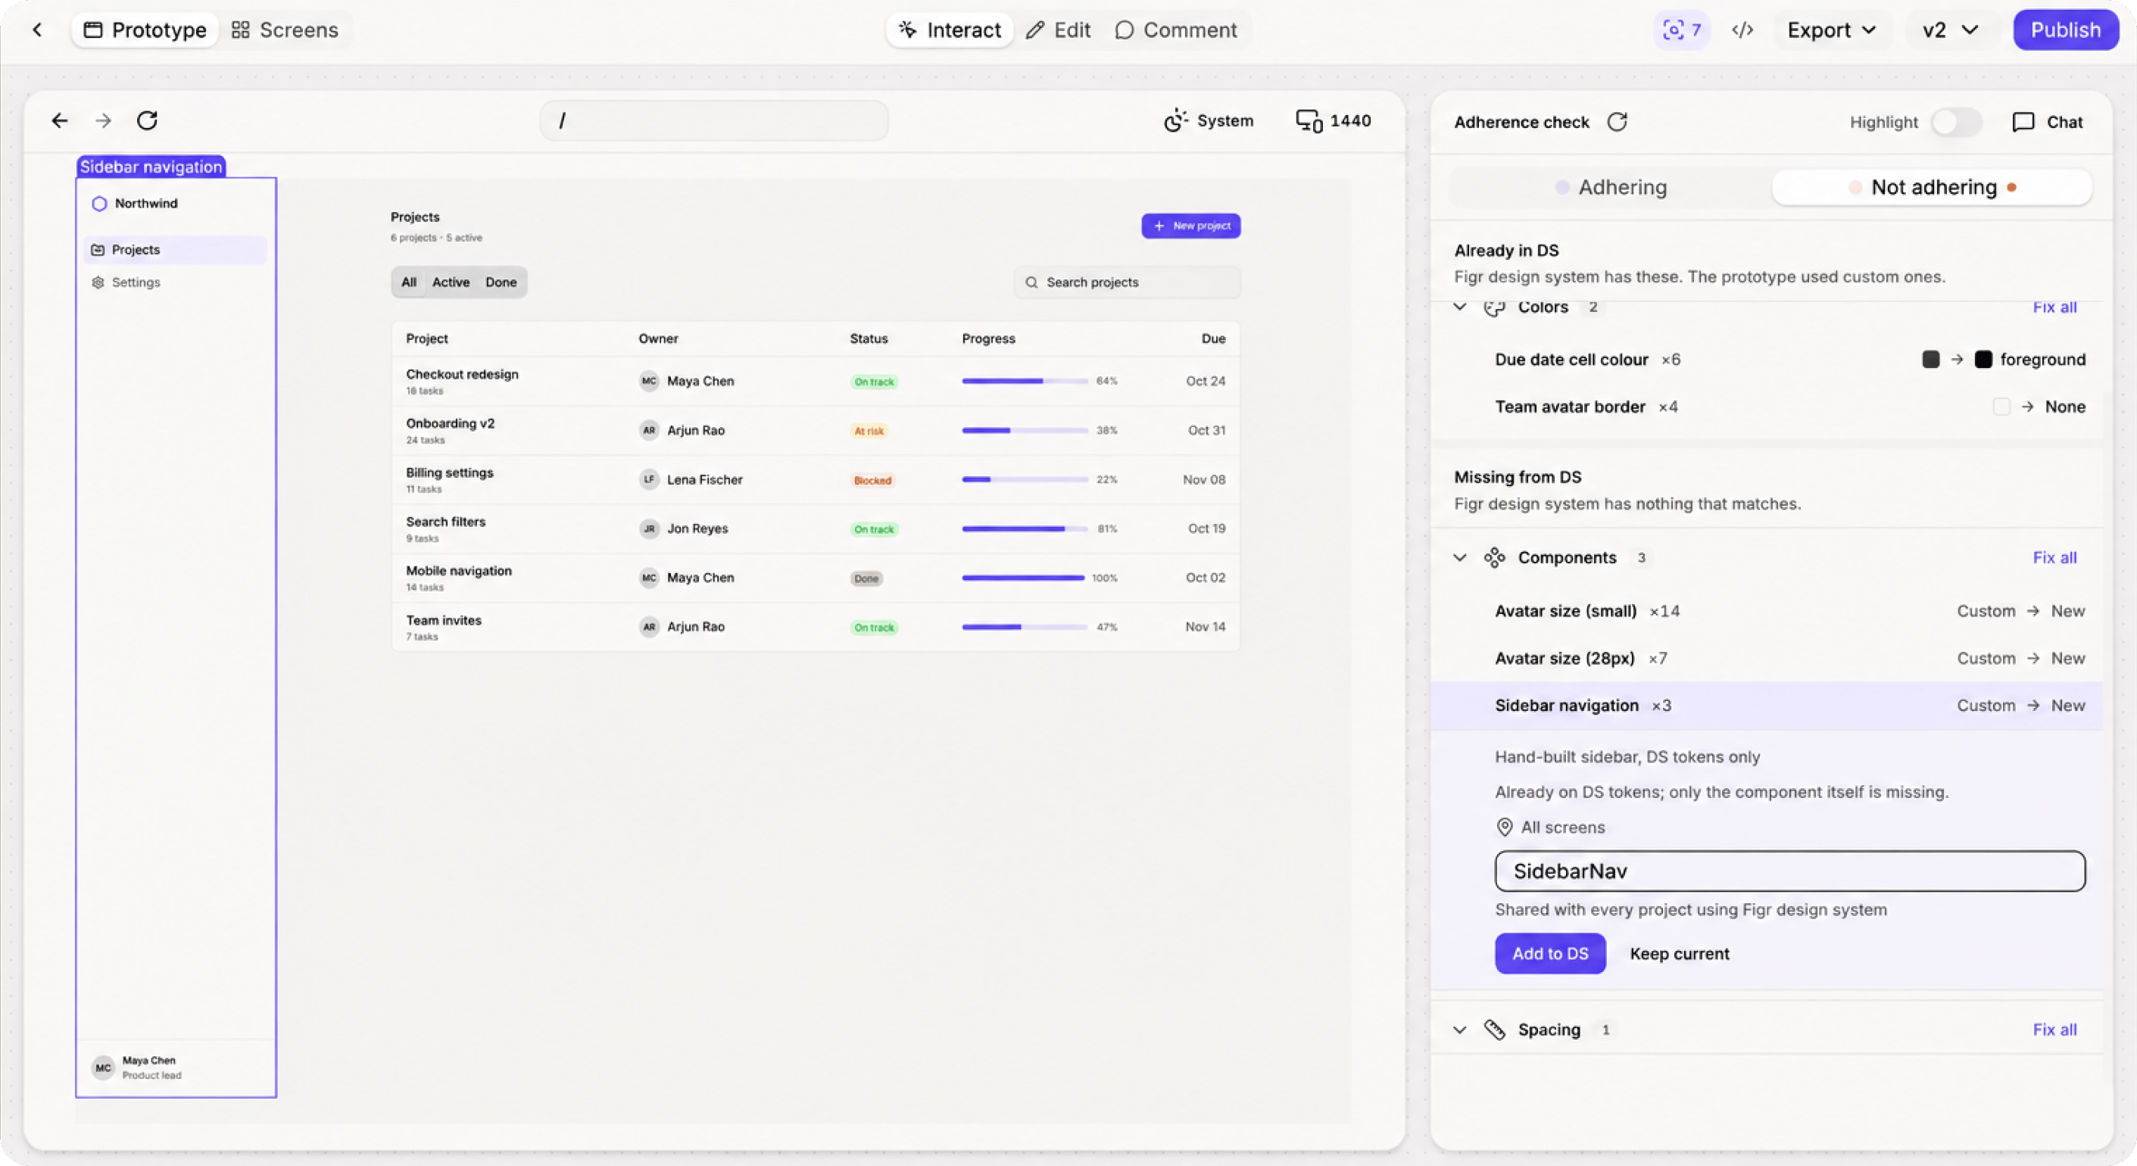Click the Spacing ruler icon

[x=1494, y=1029]
